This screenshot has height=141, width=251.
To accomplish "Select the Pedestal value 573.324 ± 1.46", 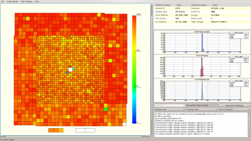I will [217, 8].
